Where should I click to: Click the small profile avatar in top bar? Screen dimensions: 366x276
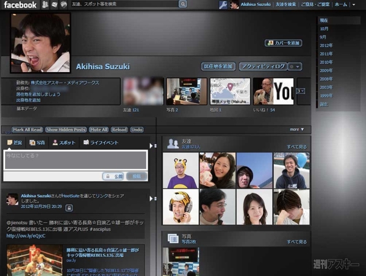tap(234, 4)
